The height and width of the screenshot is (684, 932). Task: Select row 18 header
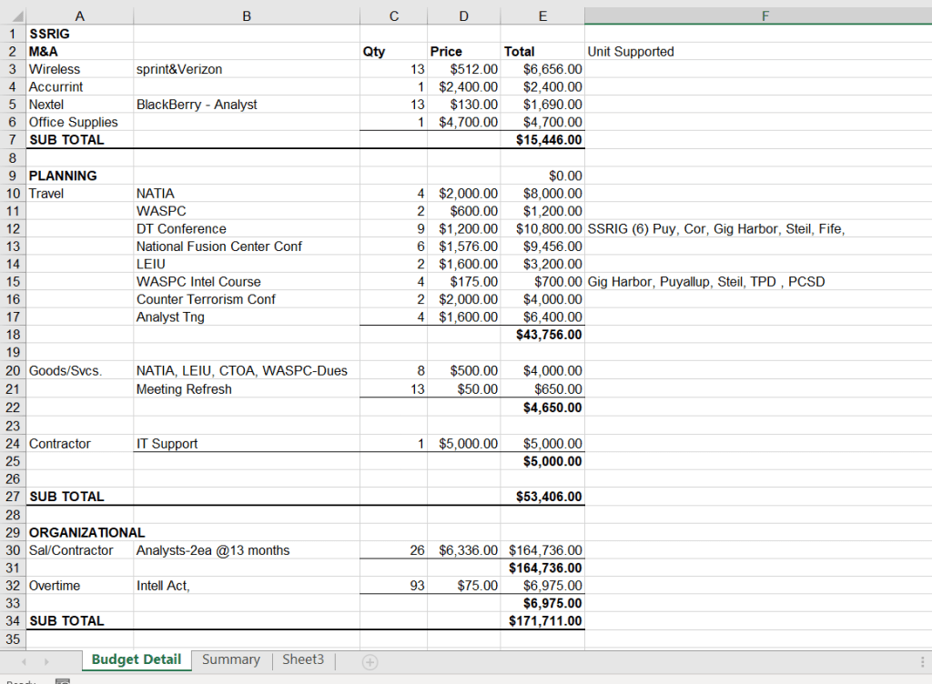pyautogui.click(x=13, y=335)
